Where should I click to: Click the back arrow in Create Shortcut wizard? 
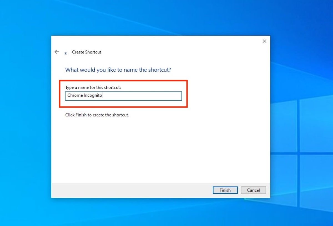point(57,52)
